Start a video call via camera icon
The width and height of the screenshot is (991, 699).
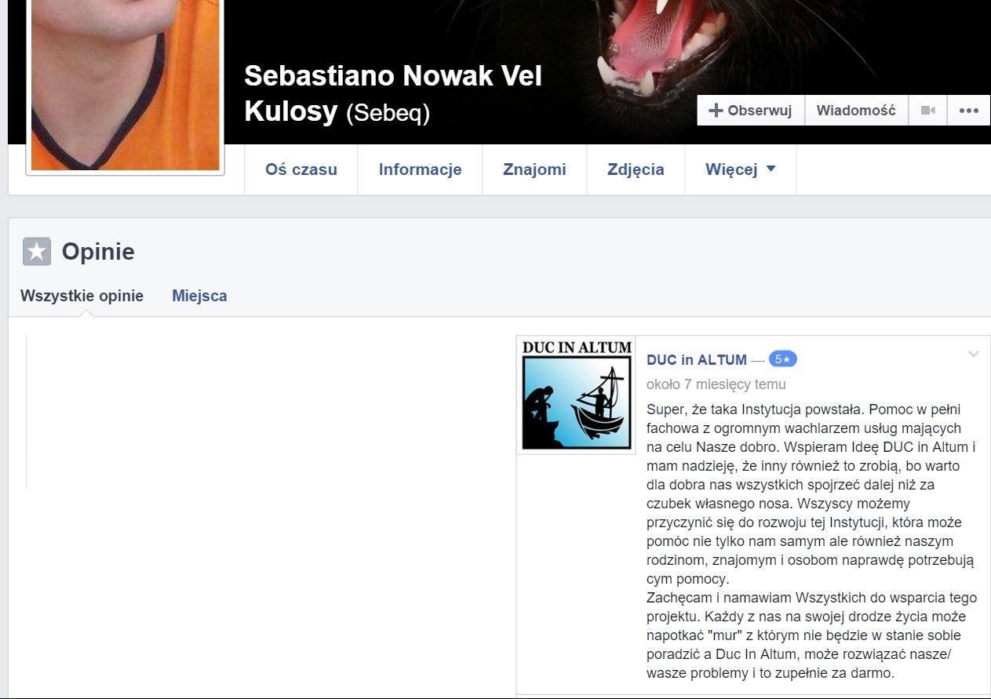click(927, 111)
